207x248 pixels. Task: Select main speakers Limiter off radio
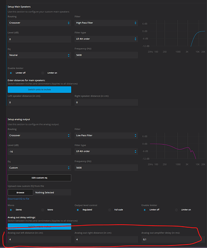[x=11, y=73]
